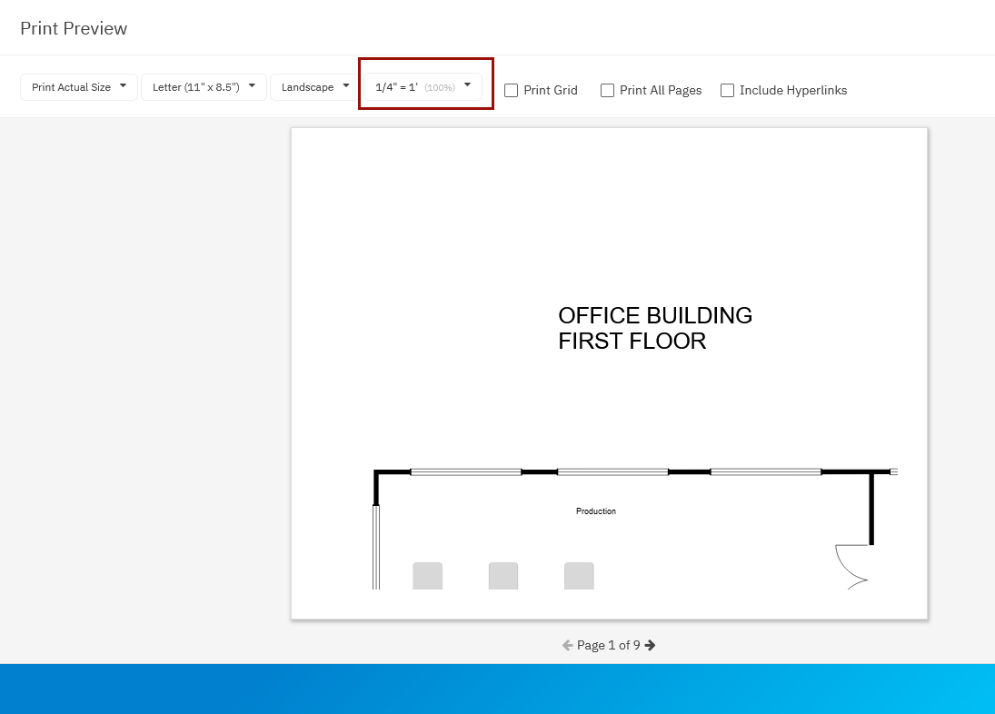Click the previous page arrow
Screen dimensions: 995x714
point(567,645)
